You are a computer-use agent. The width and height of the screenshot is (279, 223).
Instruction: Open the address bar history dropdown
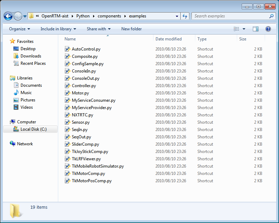177,16
